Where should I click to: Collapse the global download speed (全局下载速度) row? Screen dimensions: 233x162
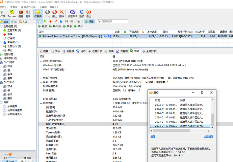pos(41,78)
